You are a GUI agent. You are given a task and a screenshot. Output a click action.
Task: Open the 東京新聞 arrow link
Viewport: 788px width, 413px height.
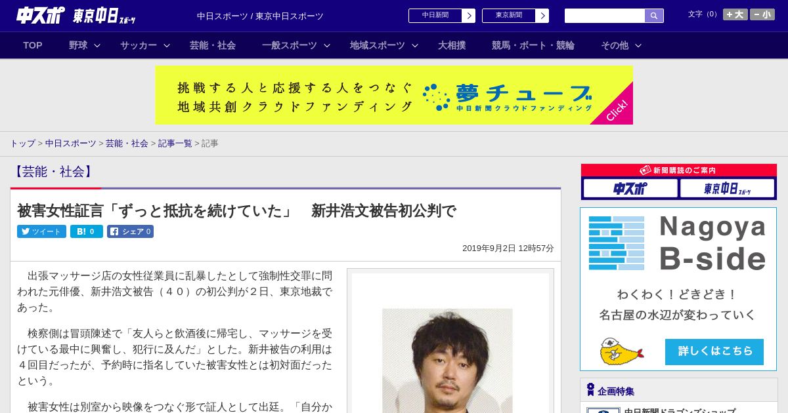[x=542, y=16]
